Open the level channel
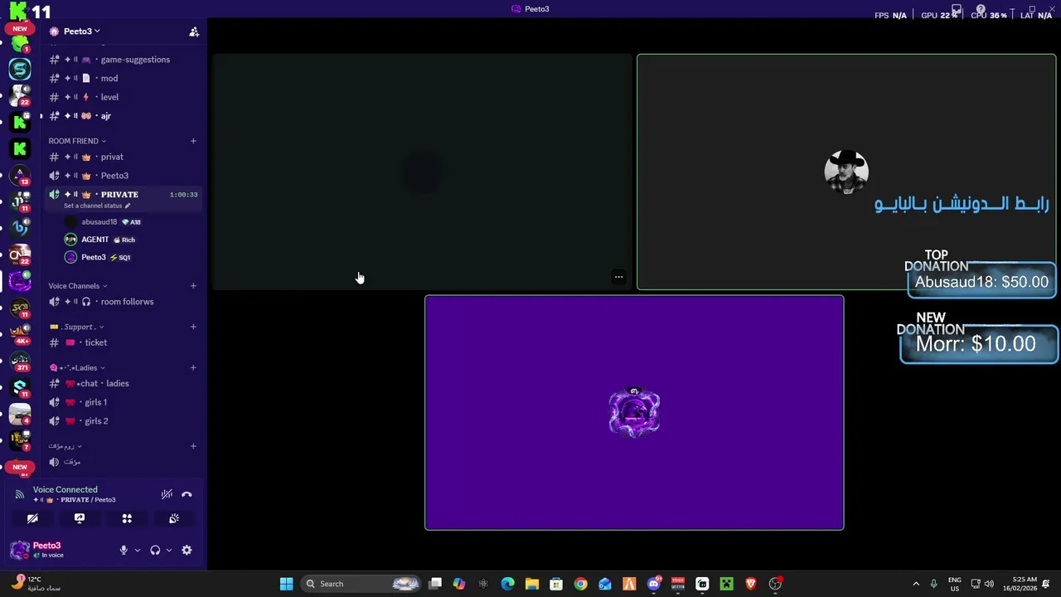 coord(124,97)
